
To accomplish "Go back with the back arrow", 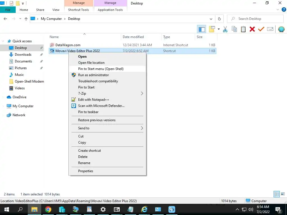I will pyautogui.click(x=5, y=19).
